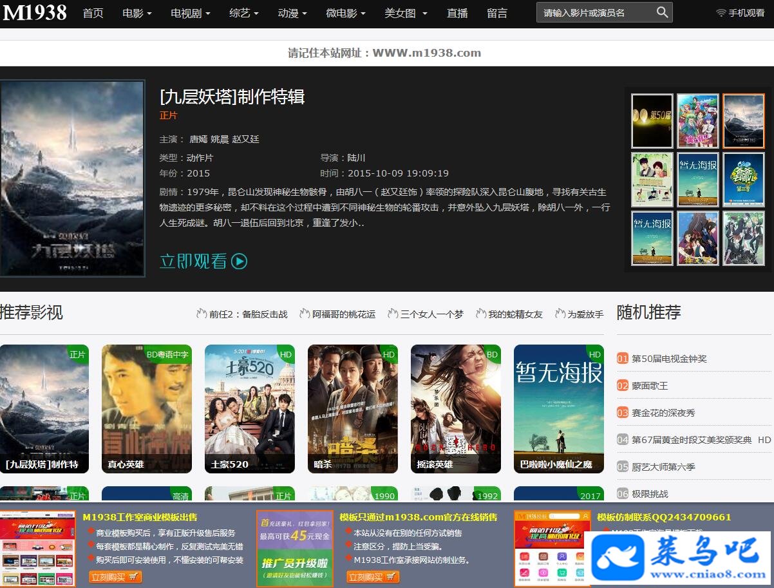
Task: Click the M1938 site logo
Action: pos(35,12)
